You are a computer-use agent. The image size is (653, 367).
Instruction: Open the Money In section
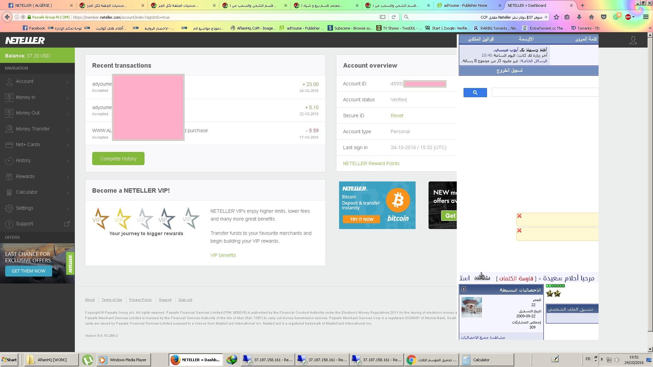(37, 98)
